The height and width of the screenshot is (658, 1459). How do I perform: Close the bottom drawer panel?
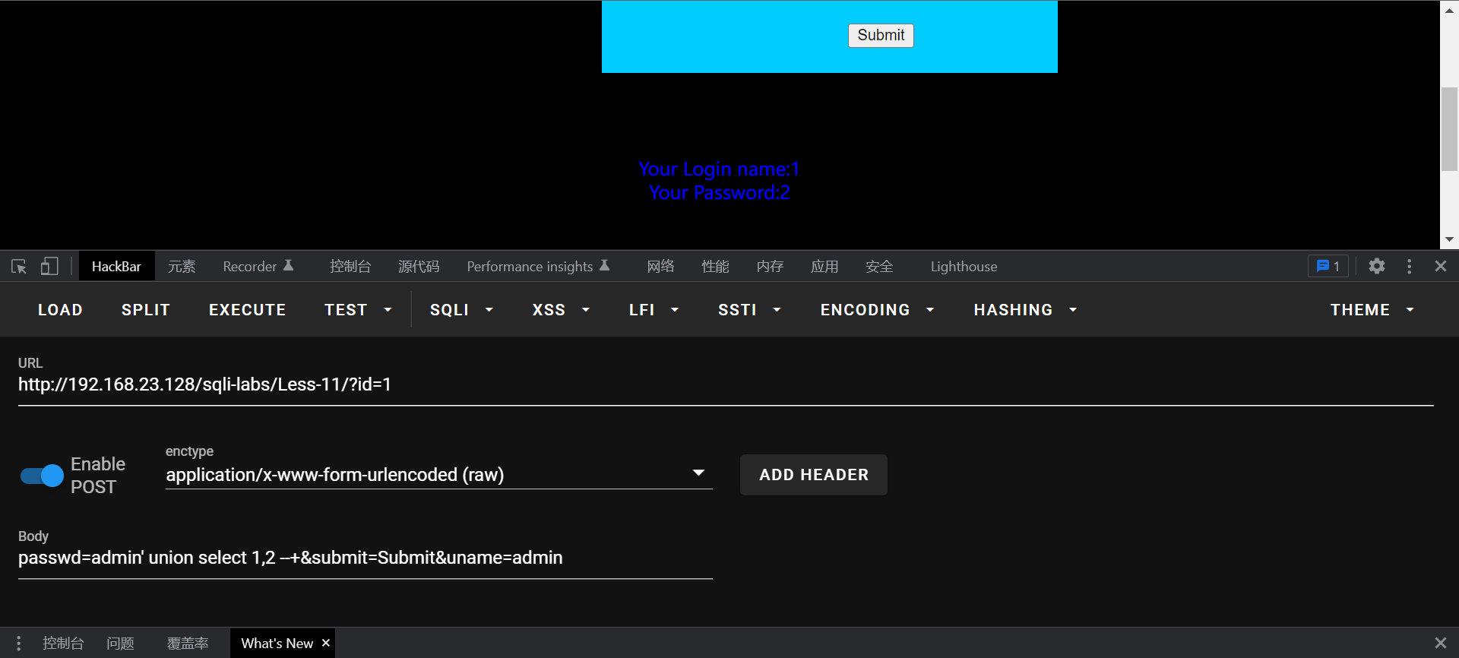point(1440,643)
